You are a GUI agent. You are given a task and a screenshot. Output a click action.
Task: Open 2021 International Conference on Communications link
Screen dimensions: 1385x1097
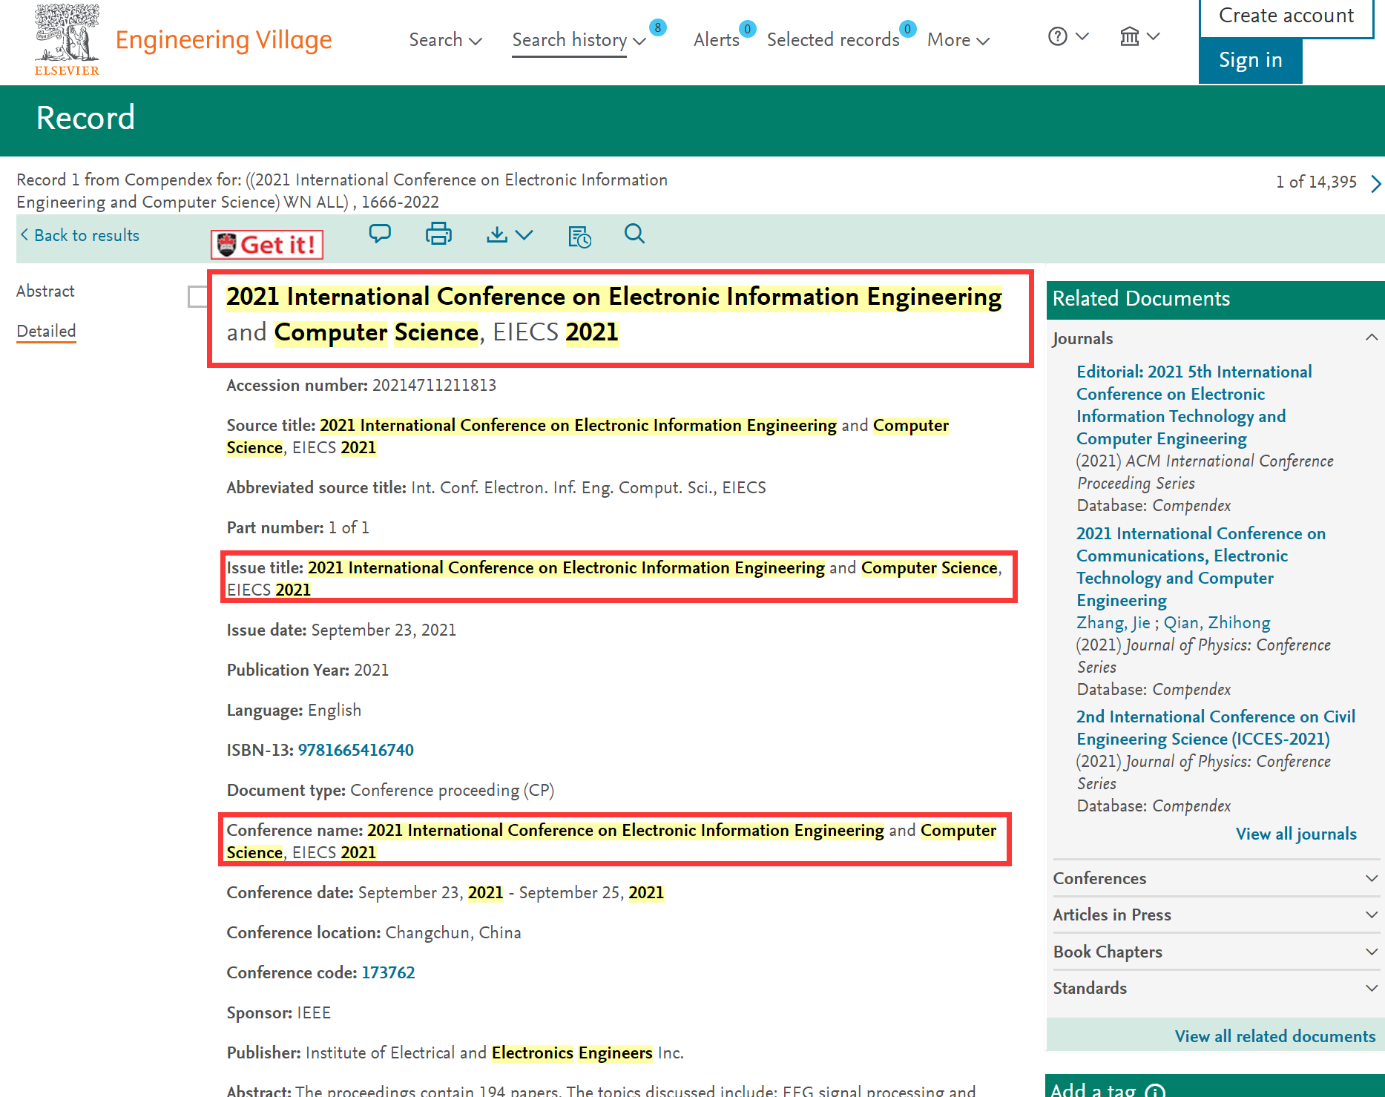coord(1201,567)
